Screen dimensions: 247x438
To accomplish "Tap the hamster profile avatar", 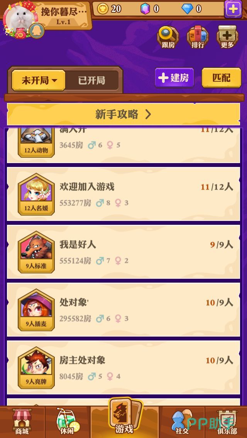I will pyautogui.click(x=20, y=19).
